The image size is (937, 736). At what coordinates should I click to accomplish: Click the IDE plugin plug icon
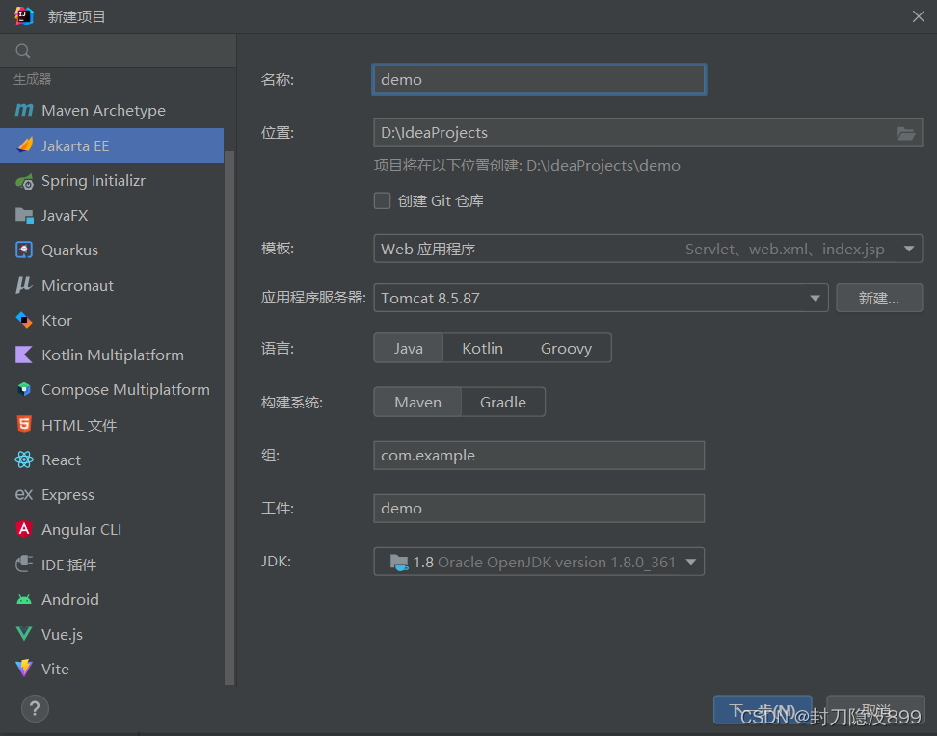tap(24, 564)
